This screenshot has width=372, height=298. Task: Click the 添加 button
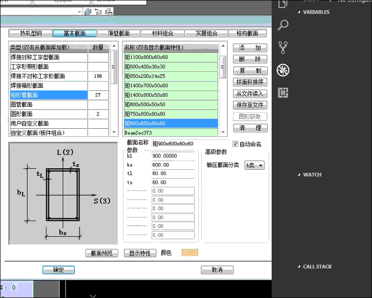click(x=250, y=48)
